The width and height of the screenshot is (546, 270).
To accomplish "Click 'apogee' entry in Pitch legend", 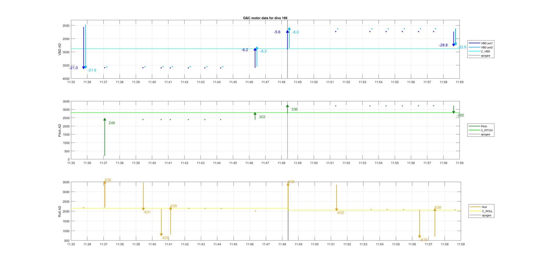I will pos(480,134).
